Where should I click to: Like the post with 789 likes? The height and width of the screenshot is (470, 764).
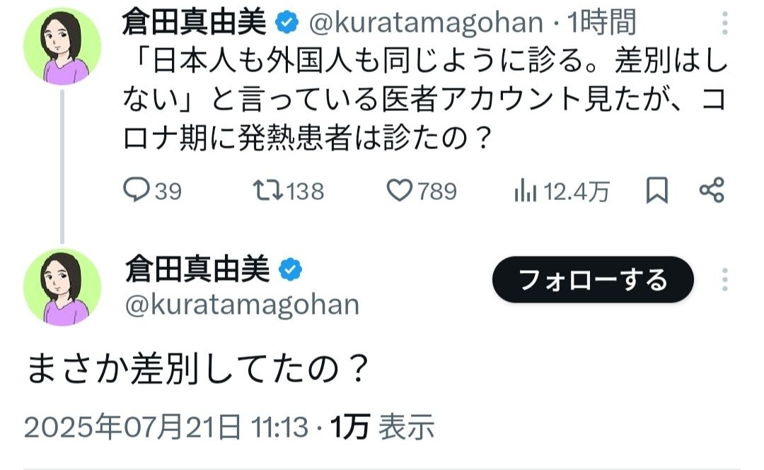coord(402,191)
